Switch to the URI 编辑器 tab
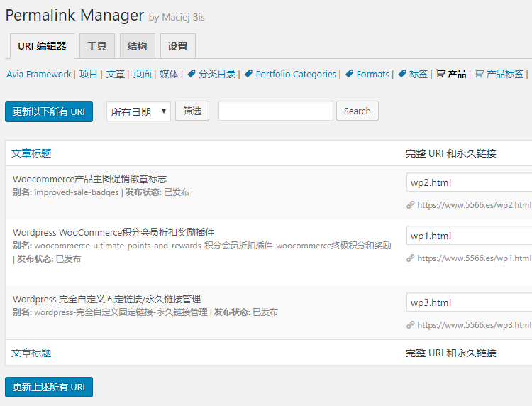 [x=42, y=46]
